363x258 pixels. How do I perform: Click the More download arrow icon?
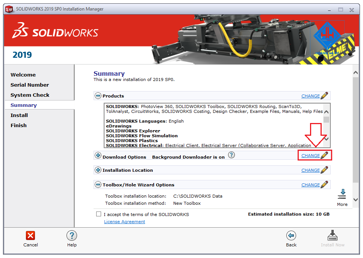tap(342, 193)
